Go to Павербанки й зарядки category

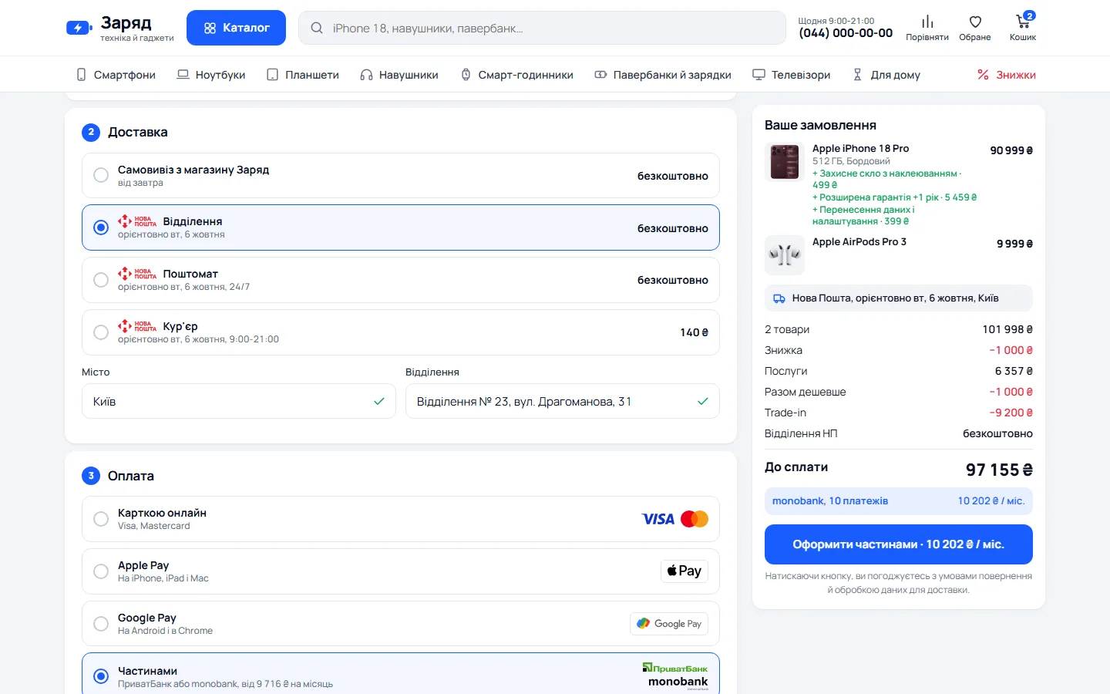pyautogui.click(x=663, y=75)
